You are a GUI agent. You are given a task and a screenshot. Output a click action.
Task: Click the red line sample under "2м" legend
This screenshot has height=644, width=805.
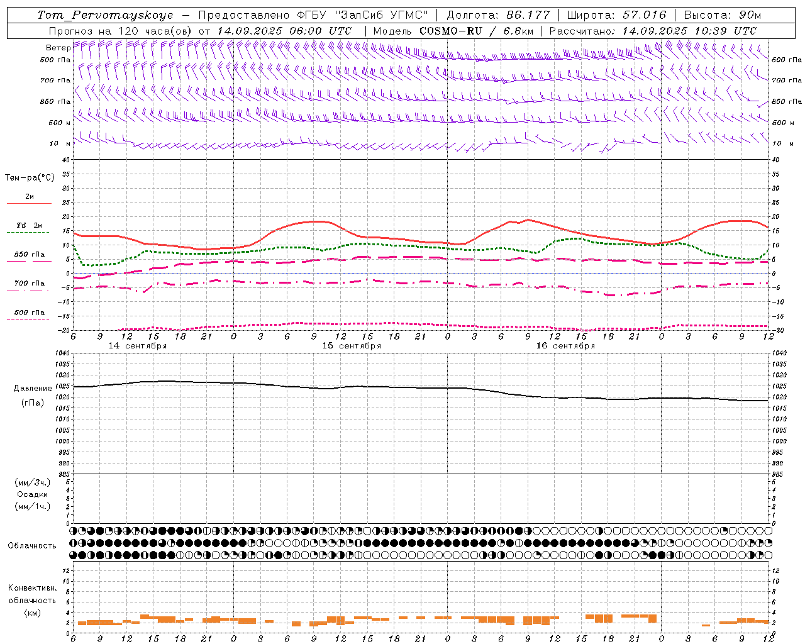(29, 204)
